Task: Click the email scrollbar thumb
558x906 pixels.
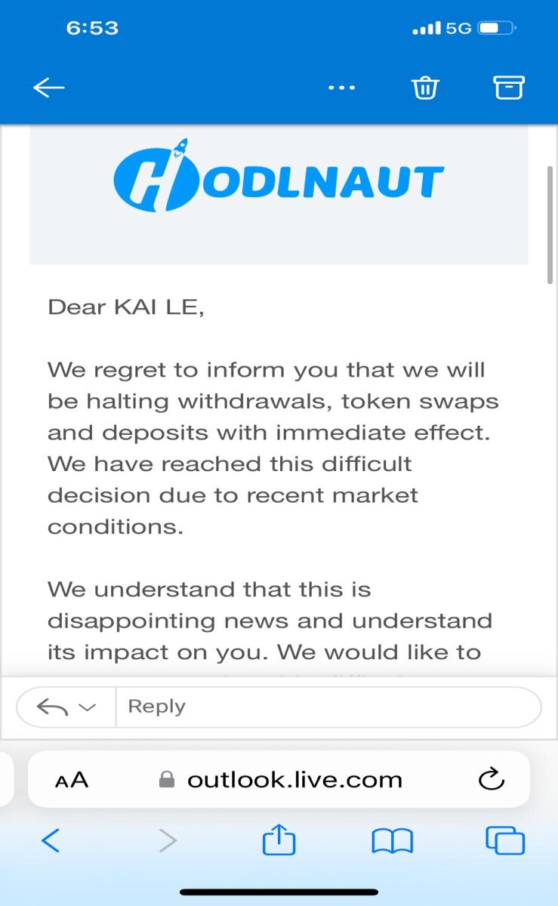Action: 550,225
